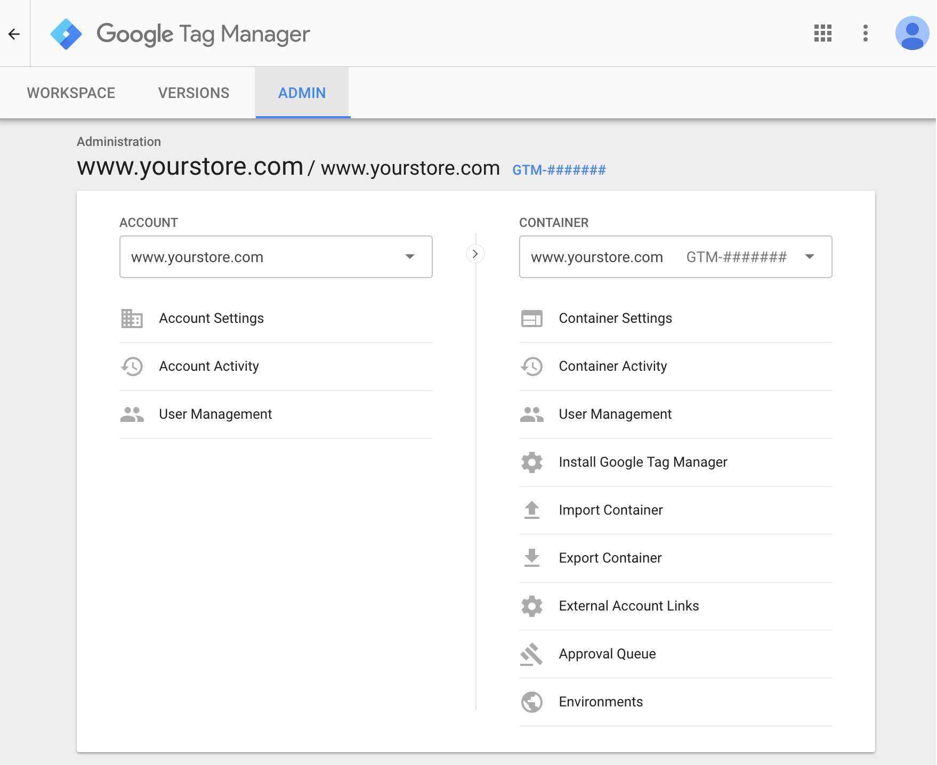
Task: Click the chevron between Account and Container
Action: pos(475,254)
